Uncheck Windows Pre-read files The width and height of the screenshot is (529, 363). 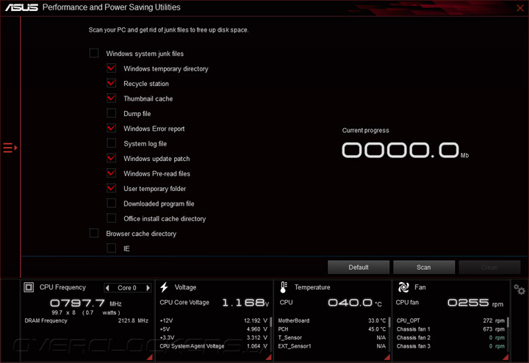click(112, 173)
